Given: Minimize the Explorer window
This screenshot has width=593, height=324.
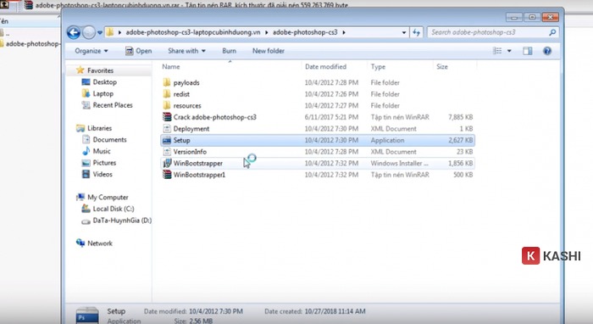Looking at the screenshot, I should [514, 17].
